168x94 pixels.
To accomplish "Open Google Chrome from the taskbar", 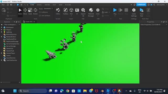I will pos(68,91).
